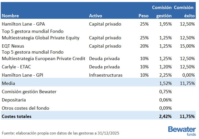Select the Nombre column header
Image resolution: width=199 pixels, height=139 pixels.
point(10,16)
